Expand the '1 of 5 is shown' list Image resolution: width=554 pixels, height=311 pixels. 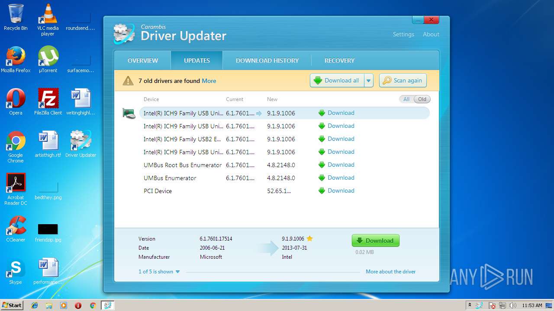[159, 272]
